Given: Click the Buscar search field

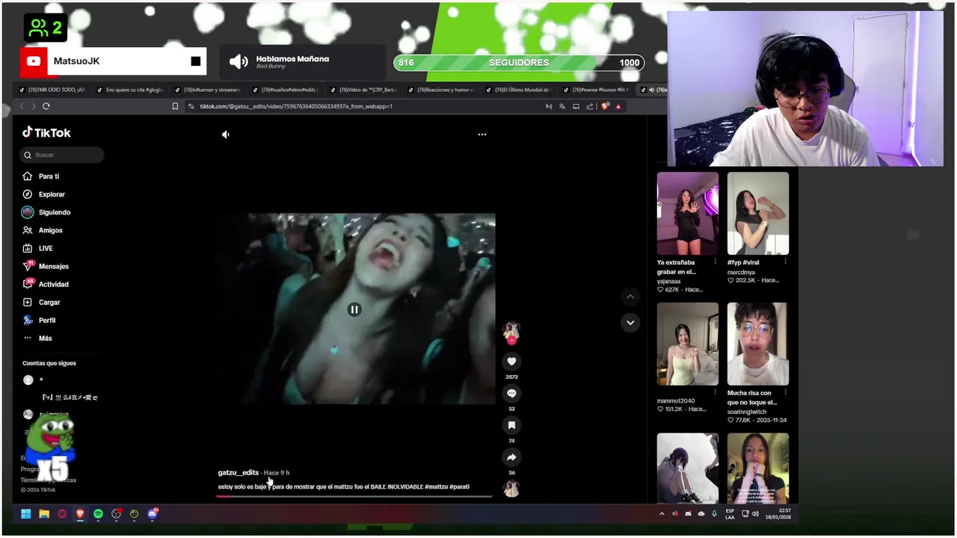Looking at the screenshot, I should [x=62, y=155].
